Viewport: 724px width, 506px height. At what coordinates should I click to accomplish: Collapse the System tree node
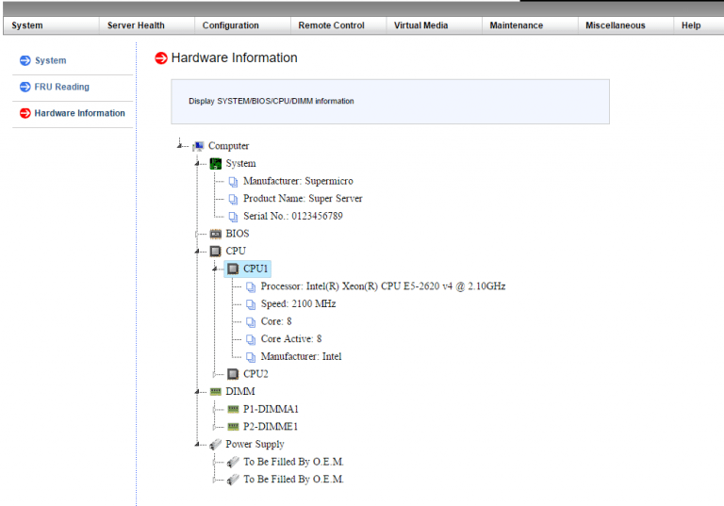click(197, 164)
